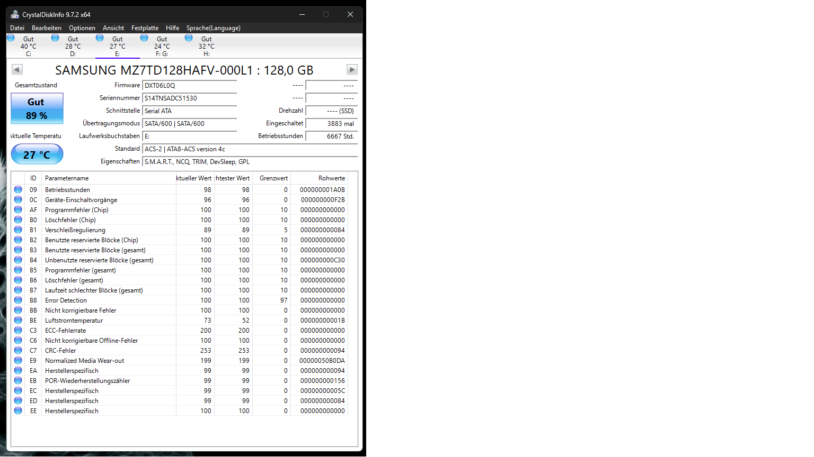Click status orb for row B4 Unbenutzte reservierte Blöcke
Viewport: 814px width, 457px height.
pyautogui.click(x=18, y=260)
